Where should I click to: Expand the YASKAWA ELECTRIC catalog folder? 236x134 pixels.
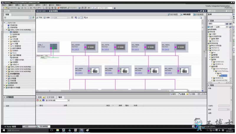point(212,80)
